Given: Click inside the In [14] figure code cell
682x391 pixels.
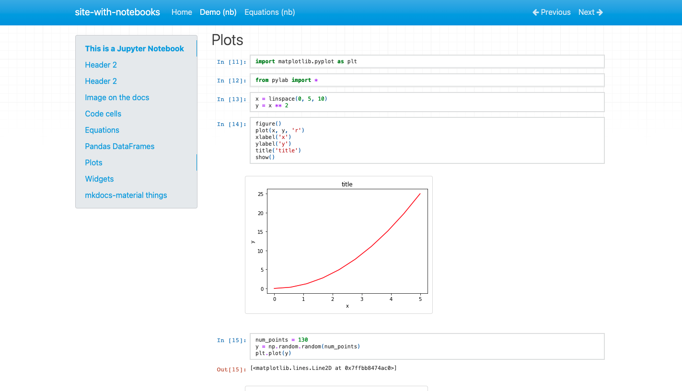Looking at the screenshot, I should coord(427,140).
